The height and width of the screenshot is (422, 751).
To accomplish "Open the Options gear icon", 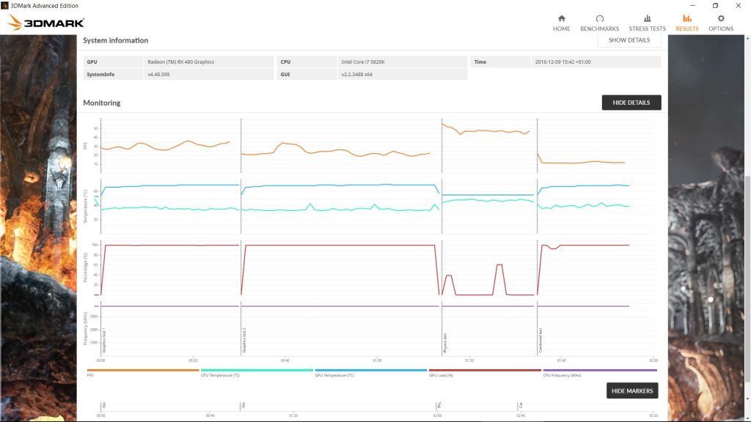I will pos(721,18).
